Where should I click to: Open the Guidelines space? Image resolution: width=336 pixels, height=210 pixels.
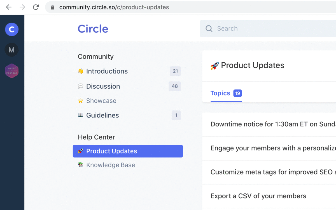[102, 115]
